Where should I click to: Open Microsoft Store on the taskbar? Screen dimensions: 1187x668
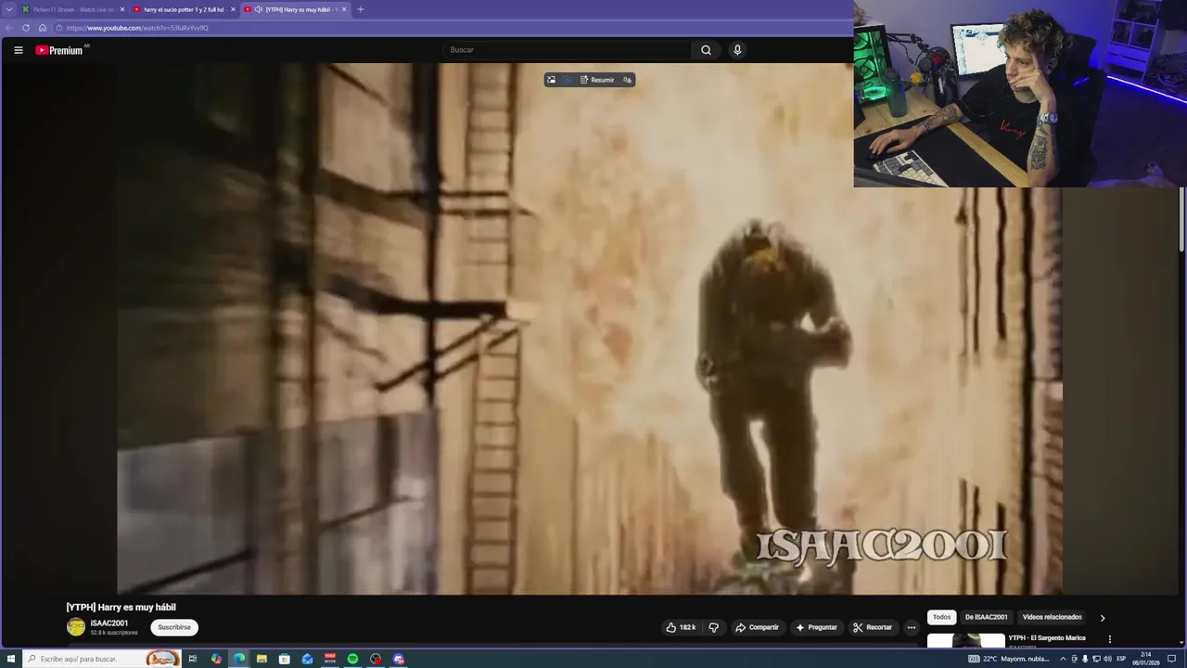[x=285, y=659]
